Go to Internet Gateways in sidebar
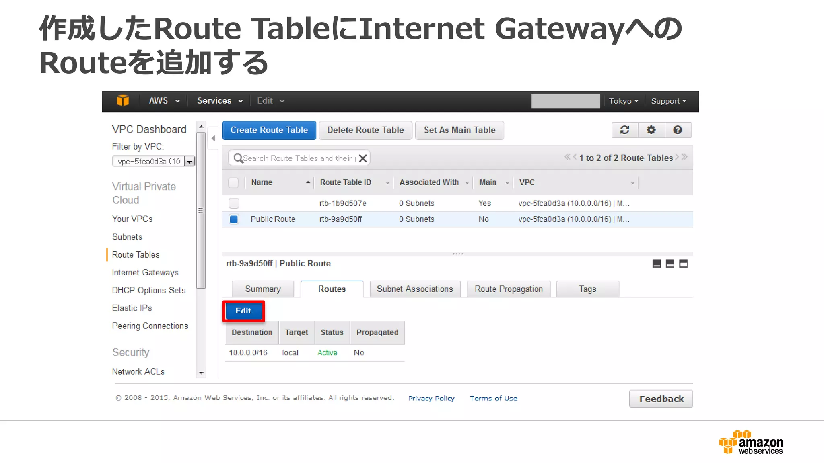Image resolution: width=824 pixels, height=463 pixels. coord(145,272)
